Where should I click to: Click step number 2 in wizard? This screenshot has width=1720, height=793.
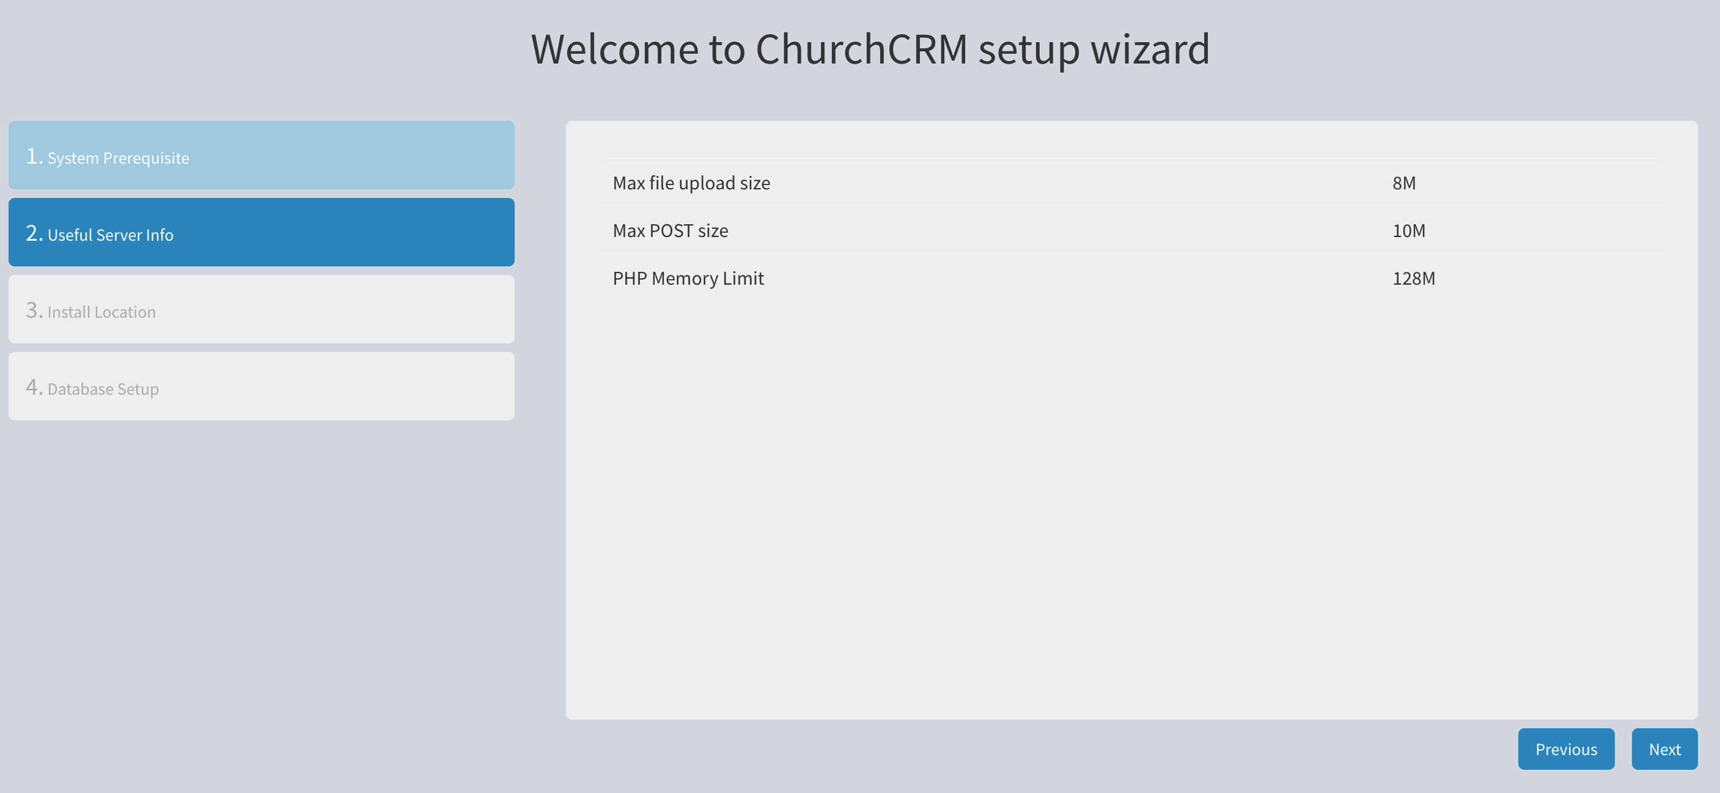(34, 233)
